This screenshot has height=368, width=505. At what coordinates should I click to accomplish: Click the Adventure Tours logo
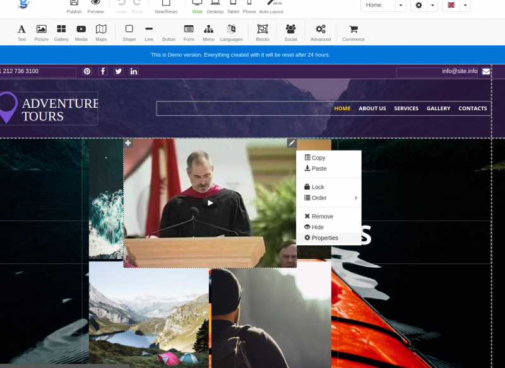[49, 108]
